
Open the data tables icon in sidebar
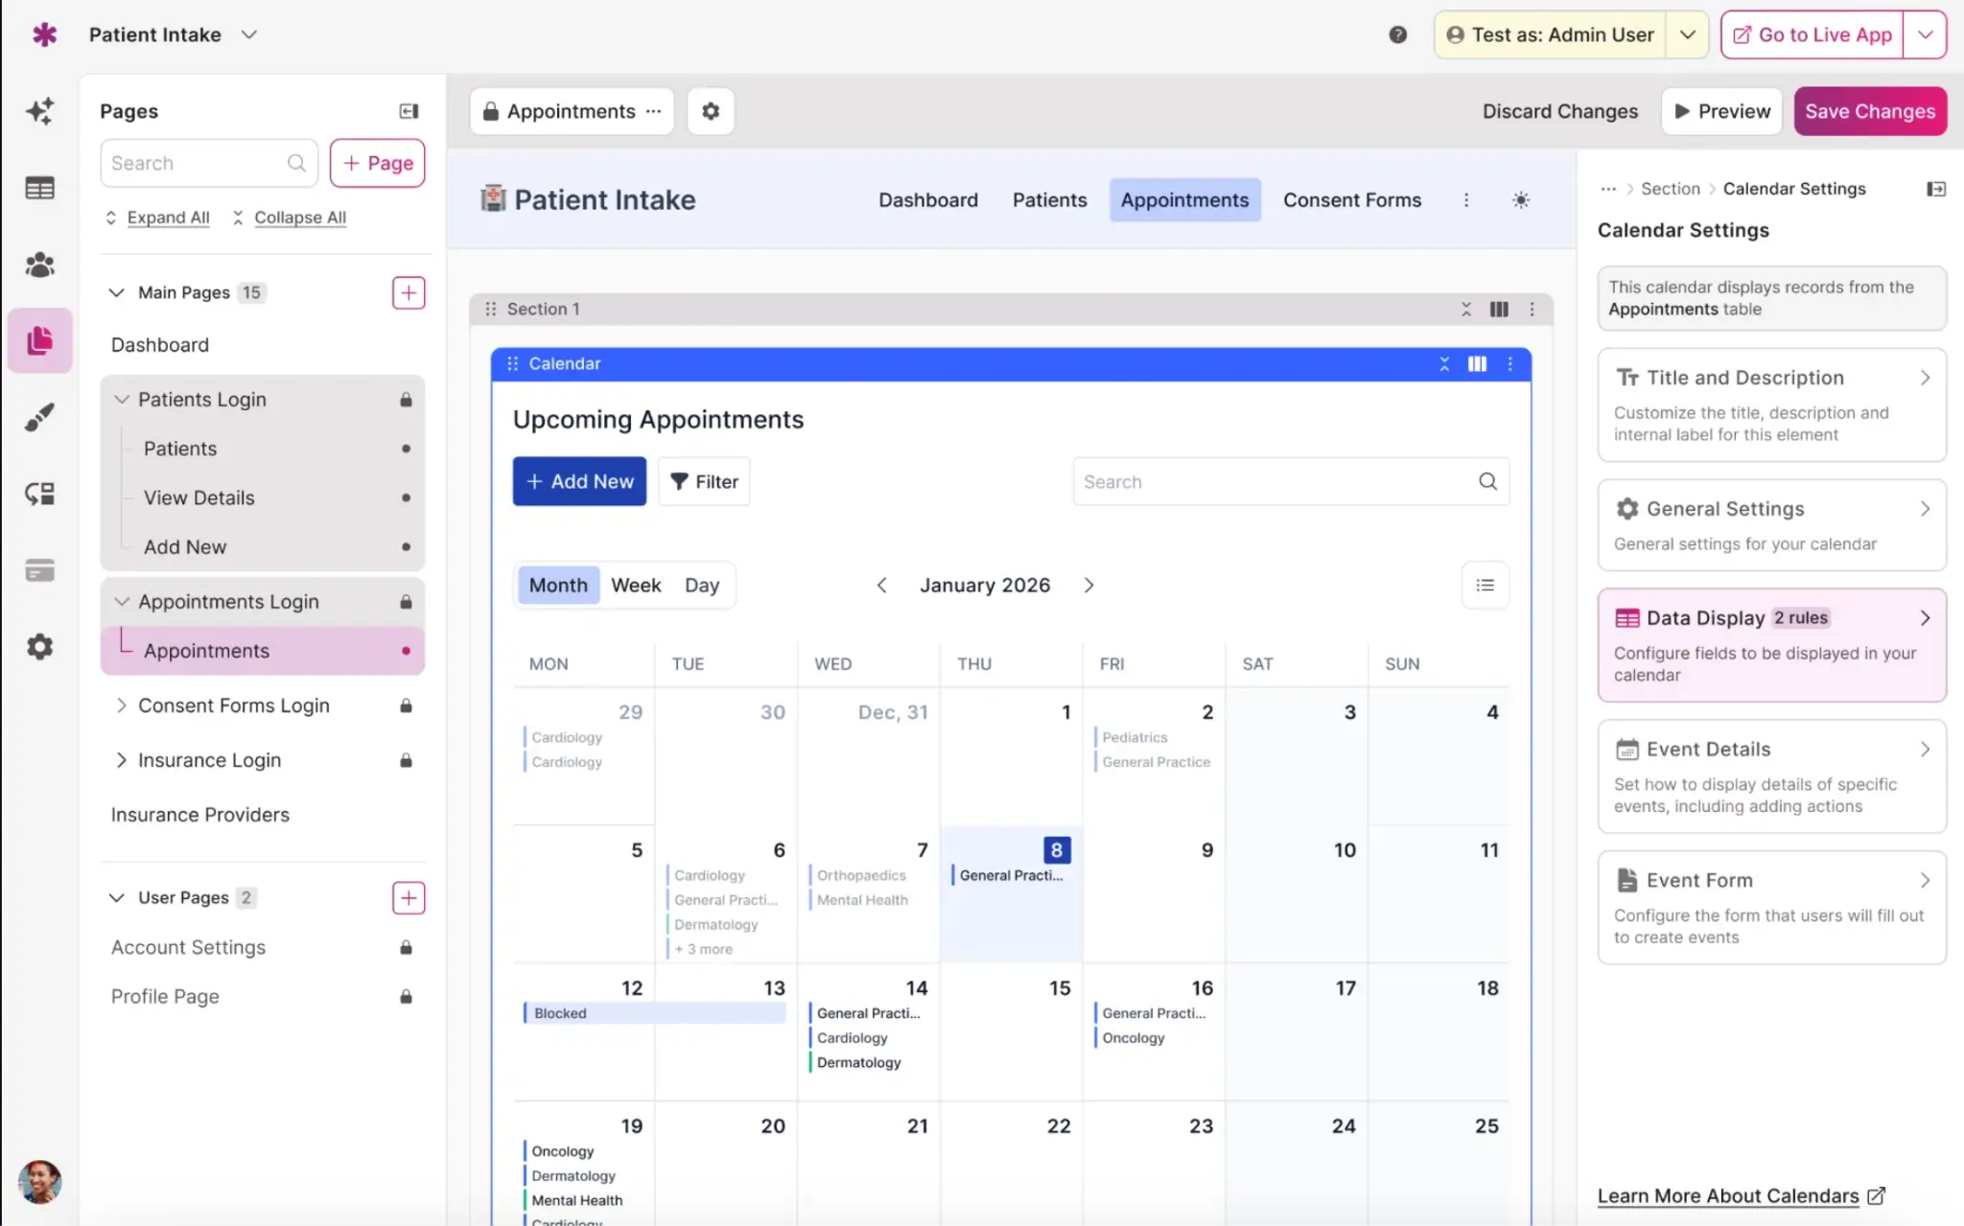point(39,188)
